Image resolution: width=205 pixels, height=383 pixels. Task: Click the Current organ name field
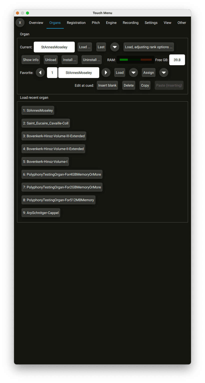pos(54,47)
